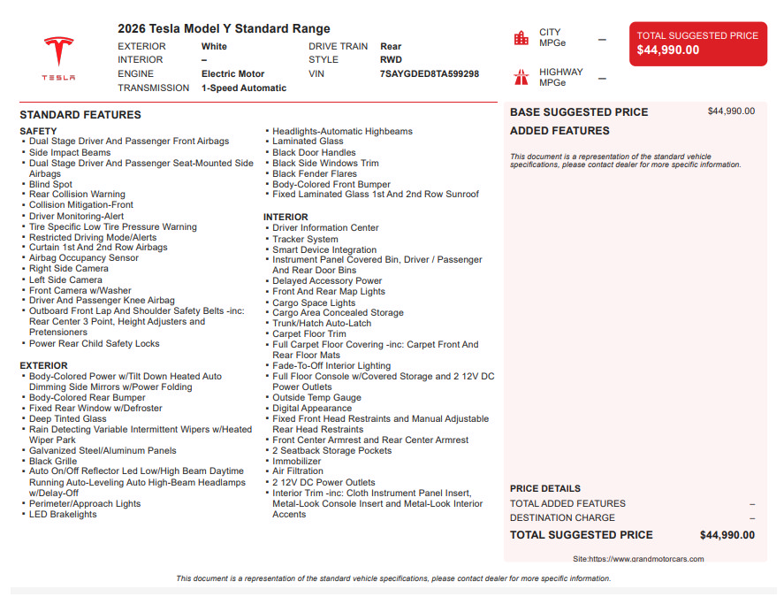The width and height of the screenshot is (784, 597).
Task: Click "Power Rear Child Safety Locks"
Action: coord(94,343)
